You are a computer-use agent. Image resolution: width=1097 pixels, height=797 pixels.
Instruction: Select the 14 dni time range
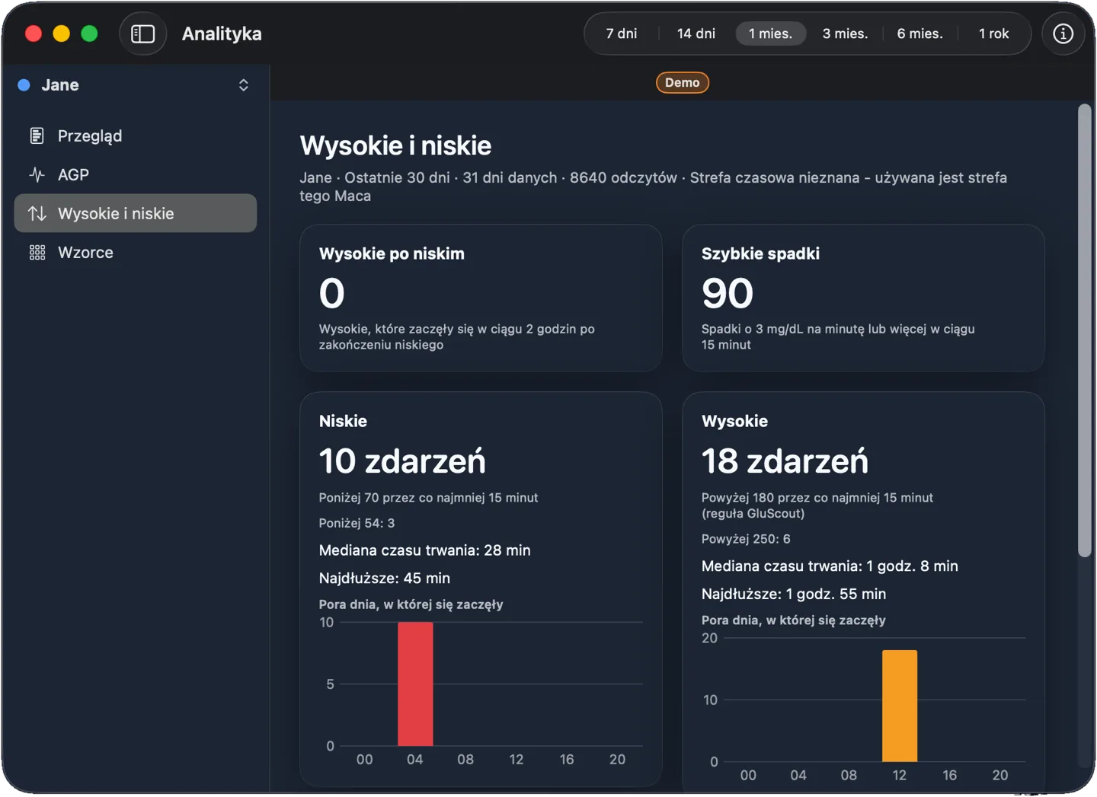[x=696, y=33]
